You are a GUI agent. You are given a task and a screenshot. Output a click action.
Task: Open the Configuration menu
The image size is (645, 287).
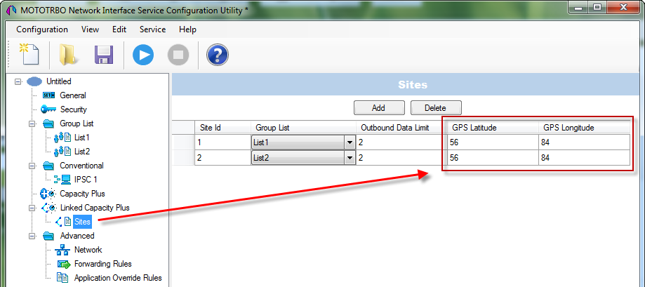coord(42,29)
